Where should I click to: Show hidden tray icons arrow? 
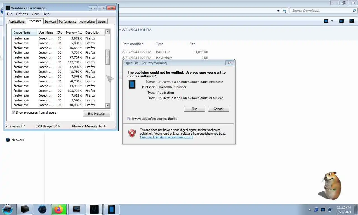coord(309,210)
